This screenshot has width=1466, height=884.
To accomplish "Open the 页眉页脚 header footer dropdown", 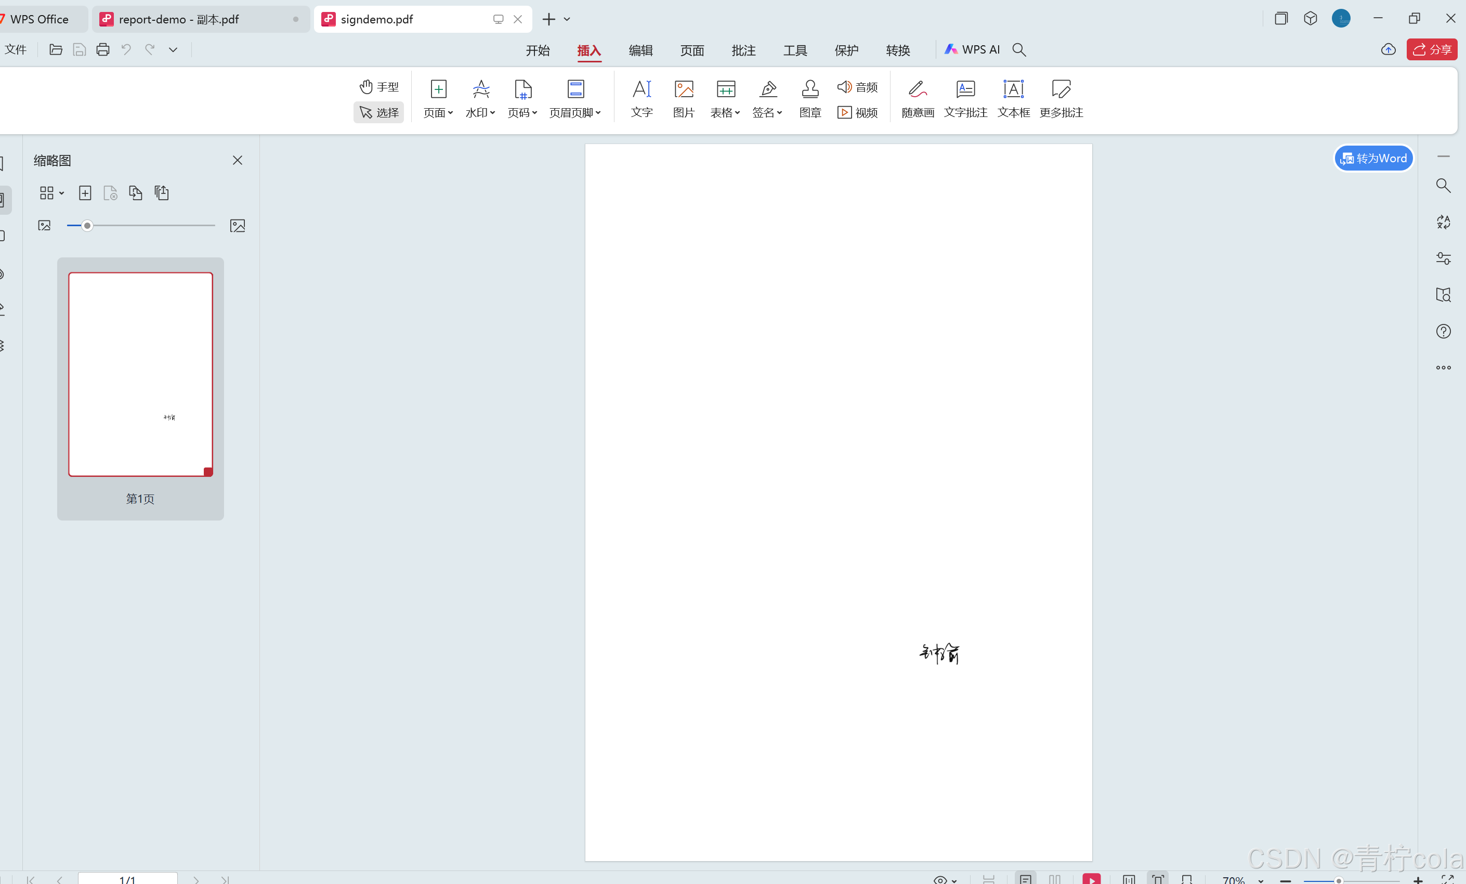I will click(x=575, y=112).
